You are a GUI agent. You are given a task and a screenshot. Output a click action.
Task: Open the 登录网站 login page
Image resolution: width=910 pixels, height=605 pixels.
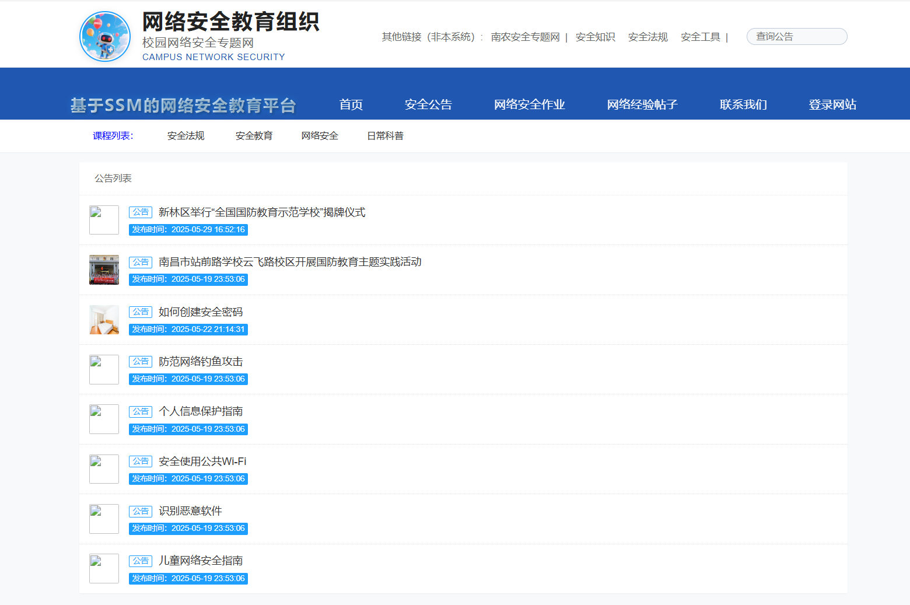(x=832, y=104)
